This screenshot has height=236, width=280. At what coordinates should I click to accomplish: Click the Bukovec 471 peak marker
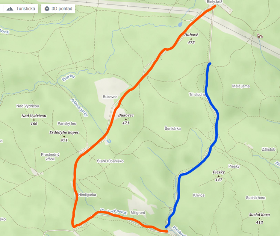126,119
